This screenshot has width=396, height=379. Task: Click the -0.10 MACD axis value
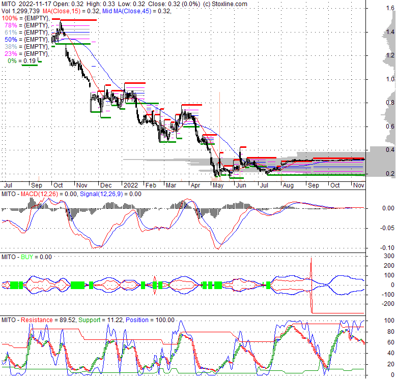tap(387, 248)
